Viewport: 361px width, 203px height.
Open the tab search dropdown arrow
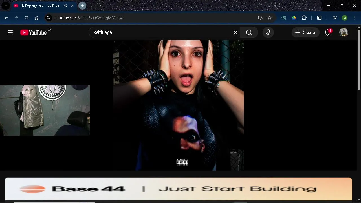pos(5,6)
